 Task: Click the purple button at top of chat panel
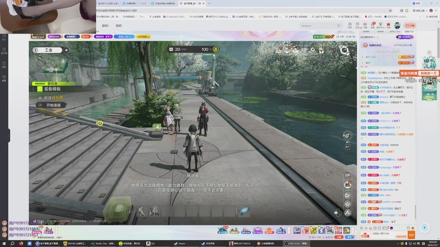404,37
